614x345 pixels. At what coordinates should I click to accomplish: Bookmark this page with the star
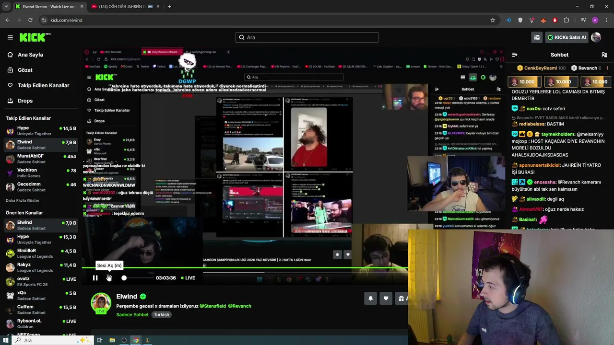[493, 20]
